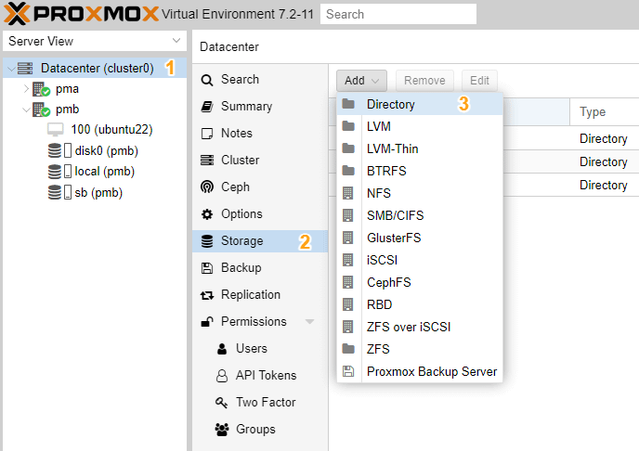Click the pma node icon

pyautogui.click(x=41, y=89)
